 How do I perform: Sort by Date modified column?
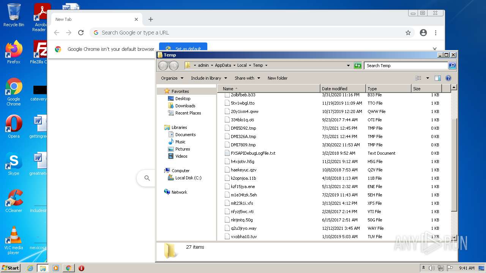[343, 89]
